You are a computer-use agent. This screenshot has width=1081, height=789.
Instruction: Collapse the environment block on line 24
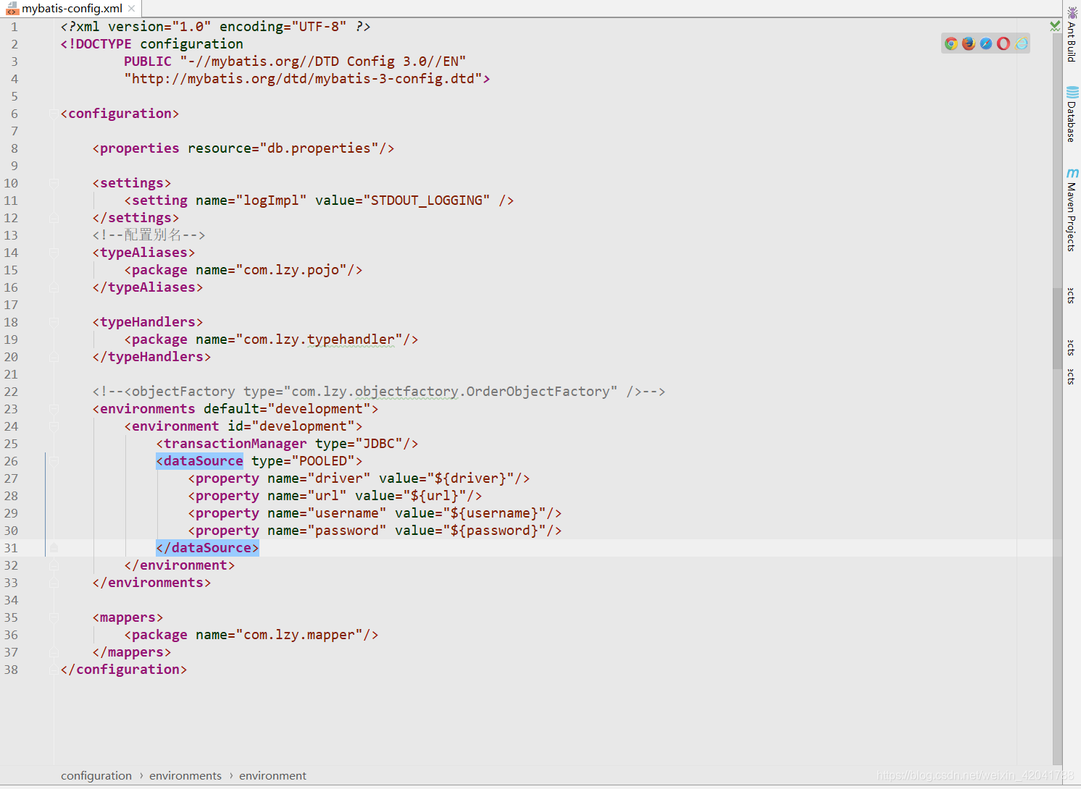tap(54, 426)
